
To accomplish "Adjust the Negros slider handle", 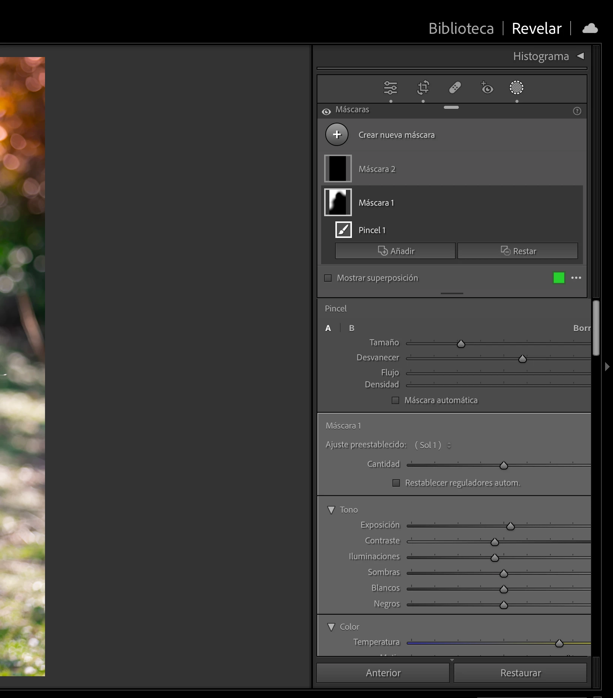I will coord(504,605).
